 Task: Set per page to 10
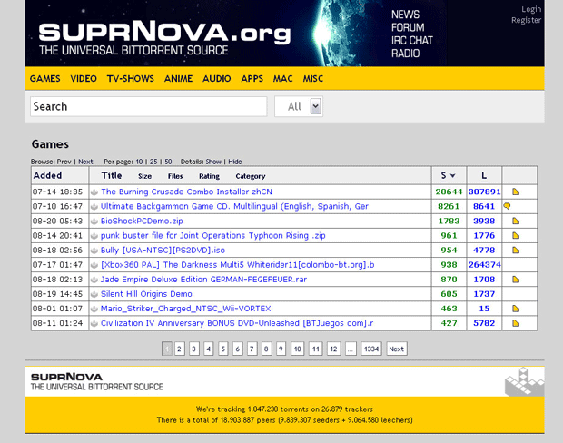click(x=139, y=162)
